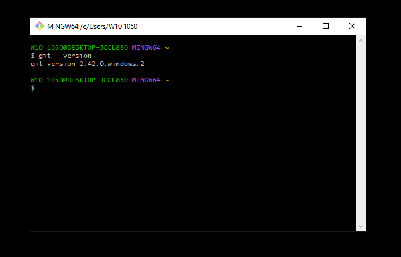This screenshot has height=257, width=401.
Task: Click the second green W10 1050@DESKTOP-JCCL880 prompt
Action: coord(79,80)
